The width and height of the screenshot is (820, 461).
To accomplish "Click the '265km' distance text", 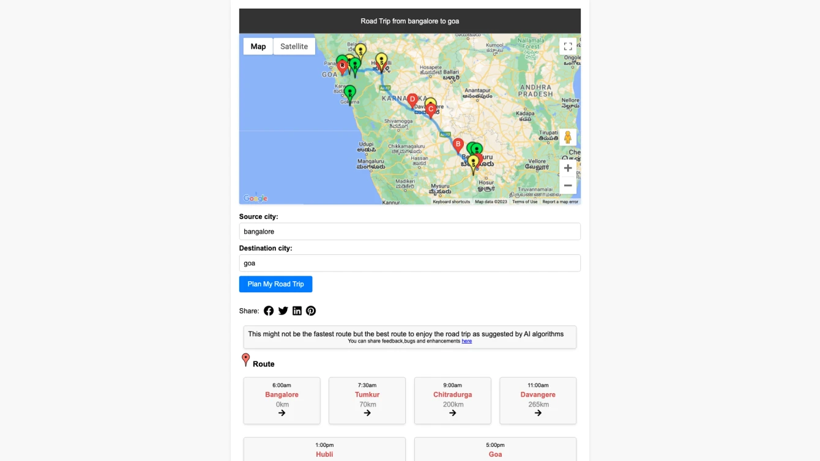I will pos(538,404).
